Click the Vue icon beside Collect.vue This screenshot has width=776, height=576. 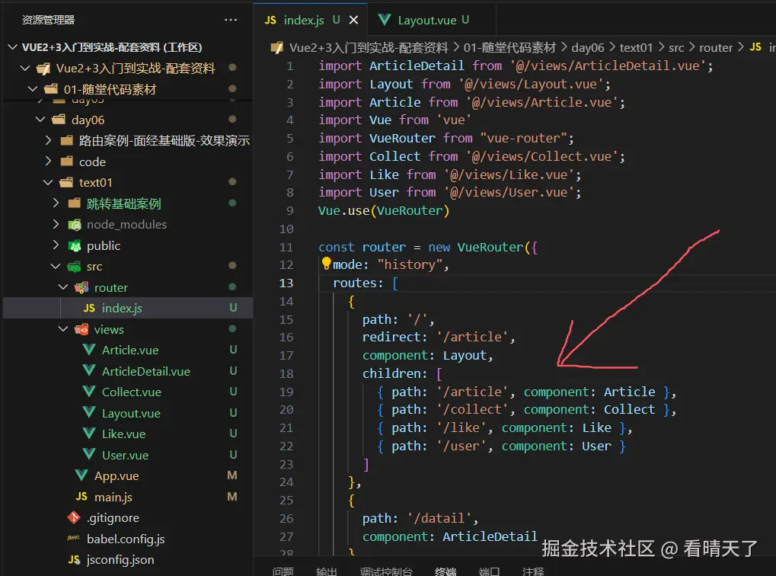(x=89, y=392)
